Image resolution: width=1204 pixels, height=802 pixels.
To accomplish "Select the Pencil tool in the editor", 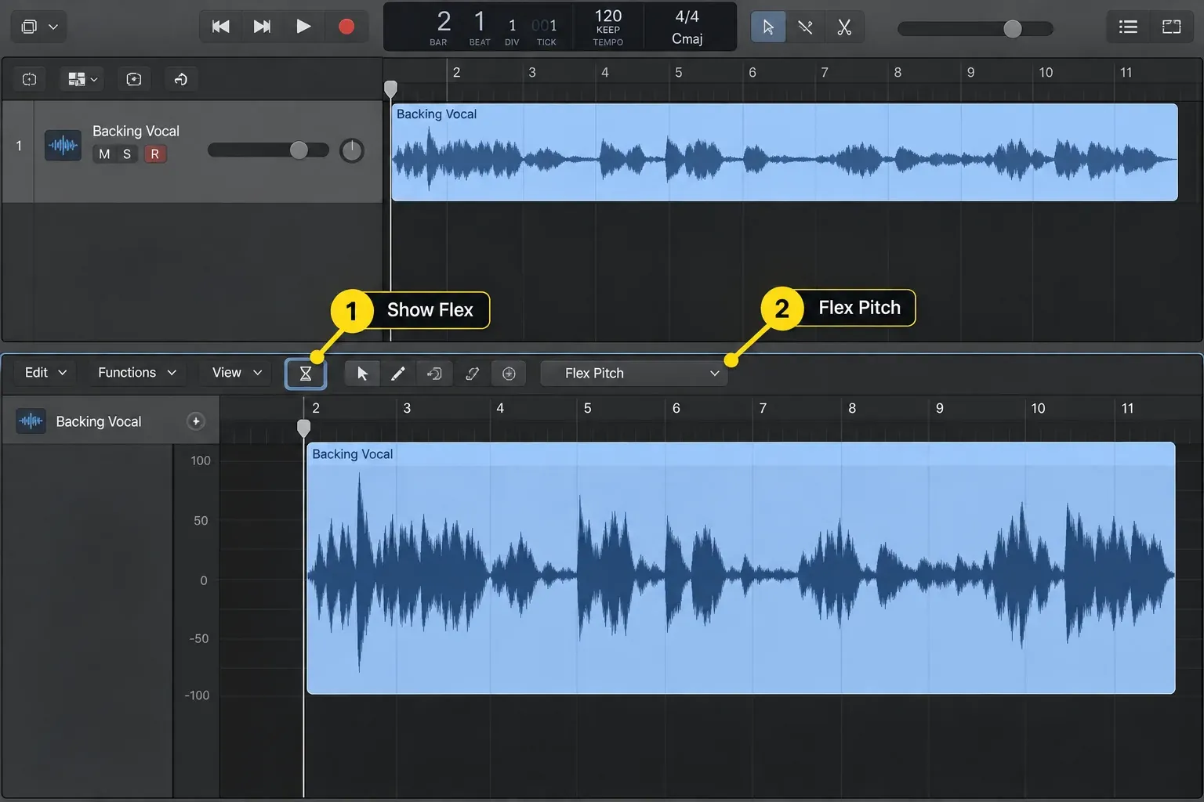I will 398,374.
